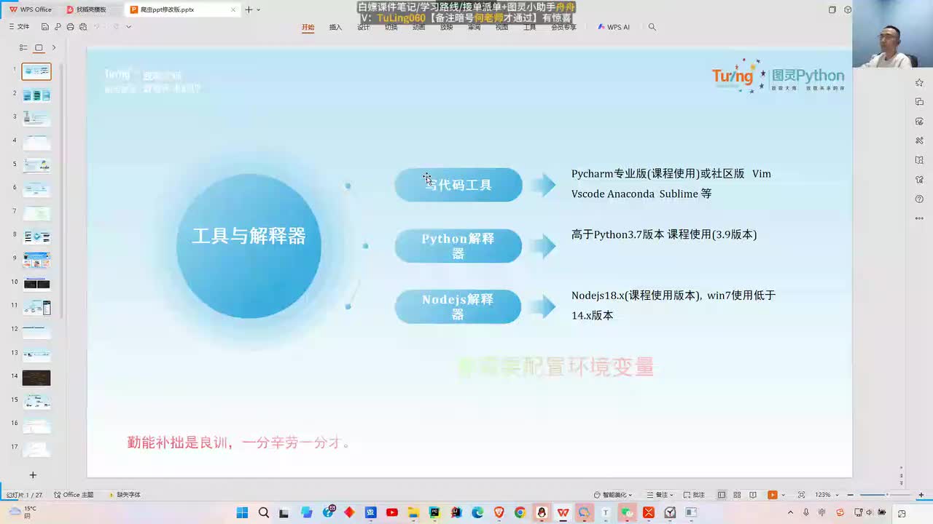The width and height of the screenshot is (933, 524).
Task: Click 幻灯片 1 / 27 slide counter
Action: (24, 495)
